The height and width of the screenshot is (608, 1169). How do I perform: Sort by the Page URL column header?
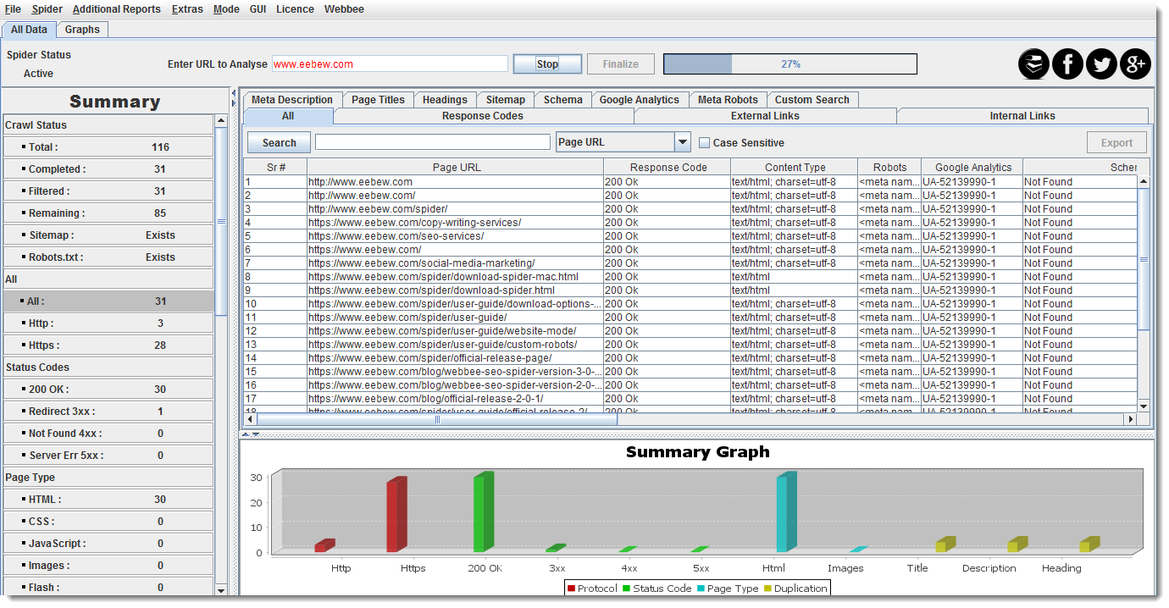(456, 168)
